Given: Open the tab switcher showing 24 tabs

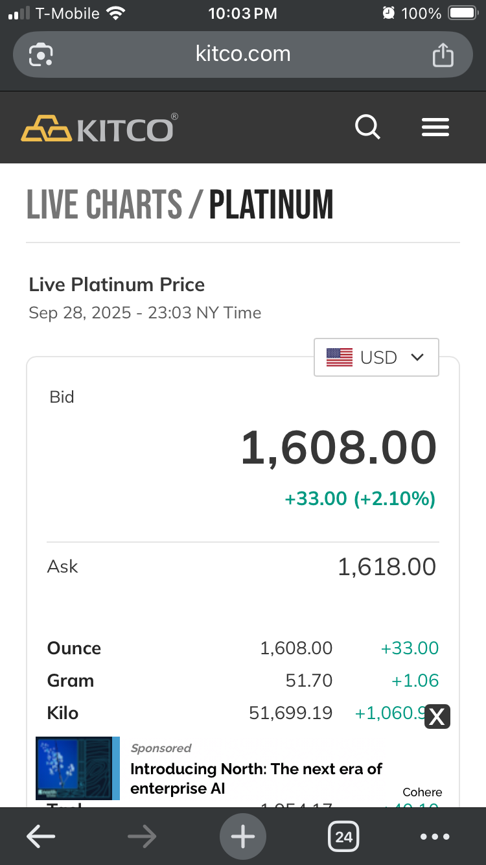Looking at the screenshot, I should coord(343,836).
